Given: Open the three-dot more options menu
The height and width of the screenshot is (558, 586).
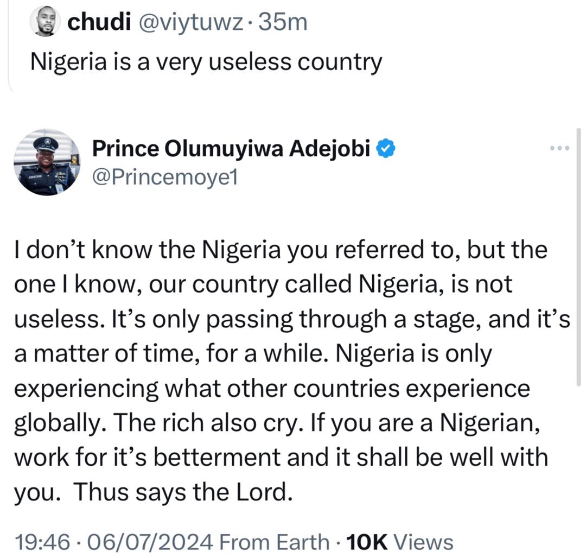Looking at the screenshot, I should click(558, 148).
